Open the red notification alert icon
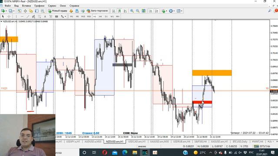This screenshot has width=278, height=156. (276, 11)
